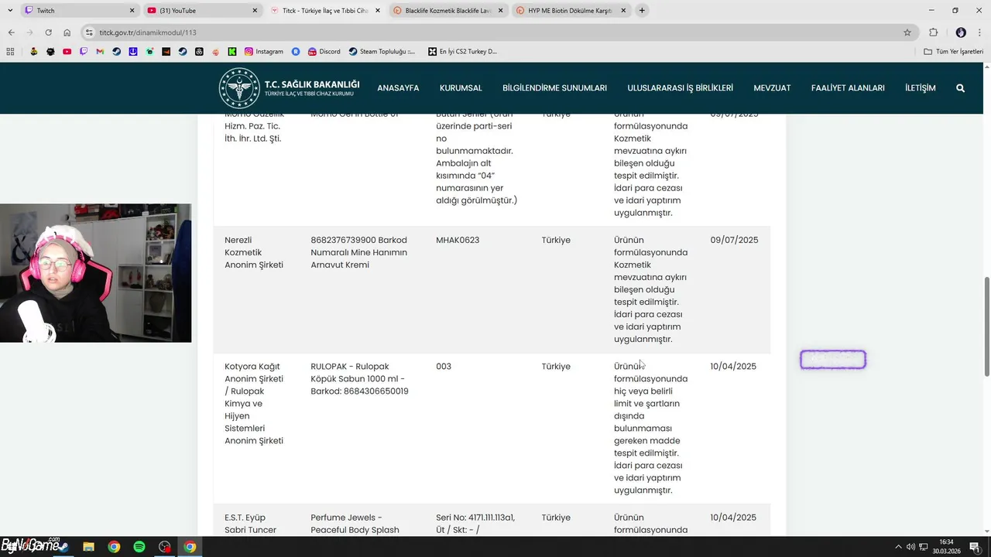Viewport: 991px width, 557px height.
Task: Click the date 10/04/2025 in the Rulopak row
Action: click(x=733, y=367)
